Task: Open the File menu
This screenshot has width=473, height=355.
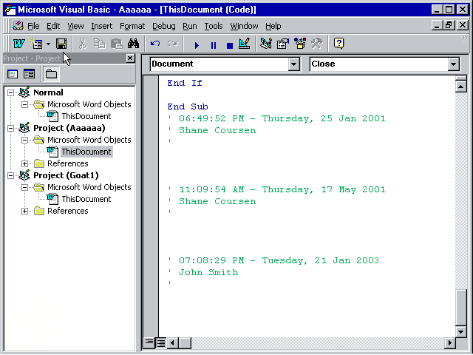Action: point(33,27)
